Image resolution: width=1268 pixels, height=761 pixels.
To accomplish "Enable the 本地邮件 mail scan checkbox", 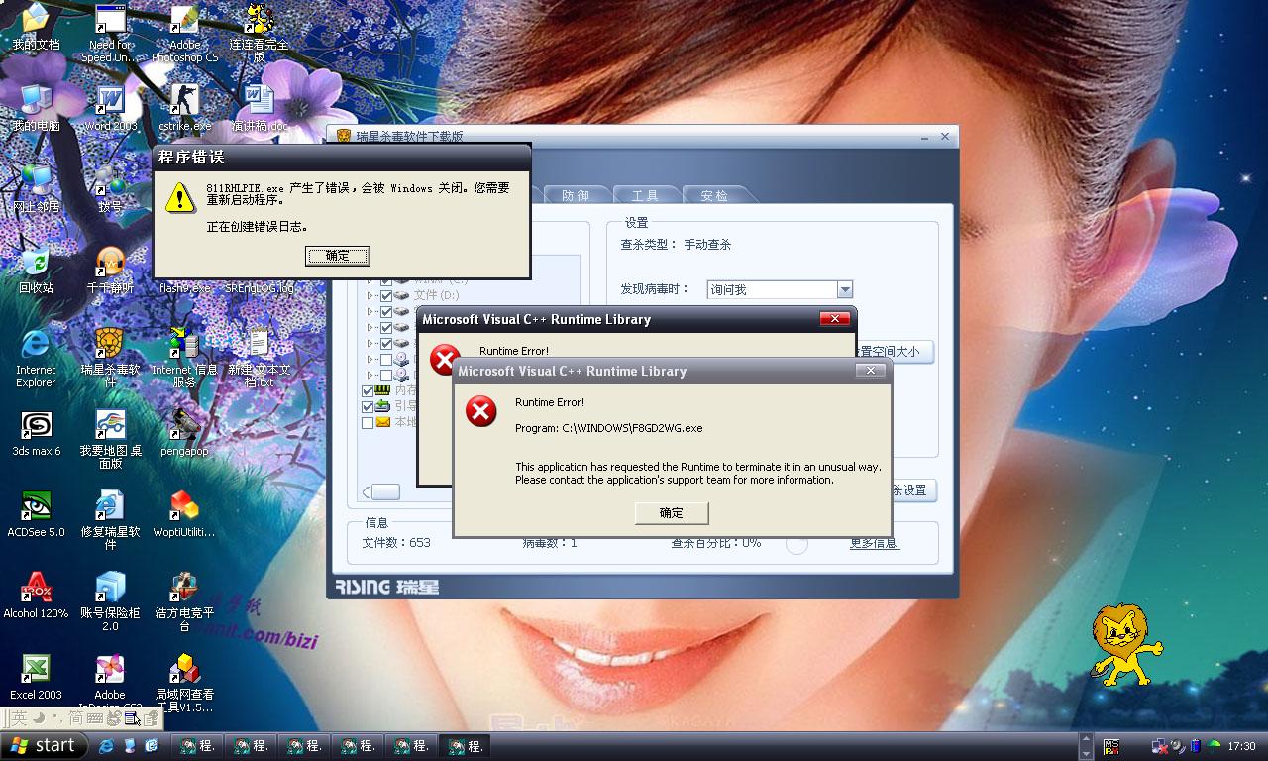I will click(x=368, y=422).
